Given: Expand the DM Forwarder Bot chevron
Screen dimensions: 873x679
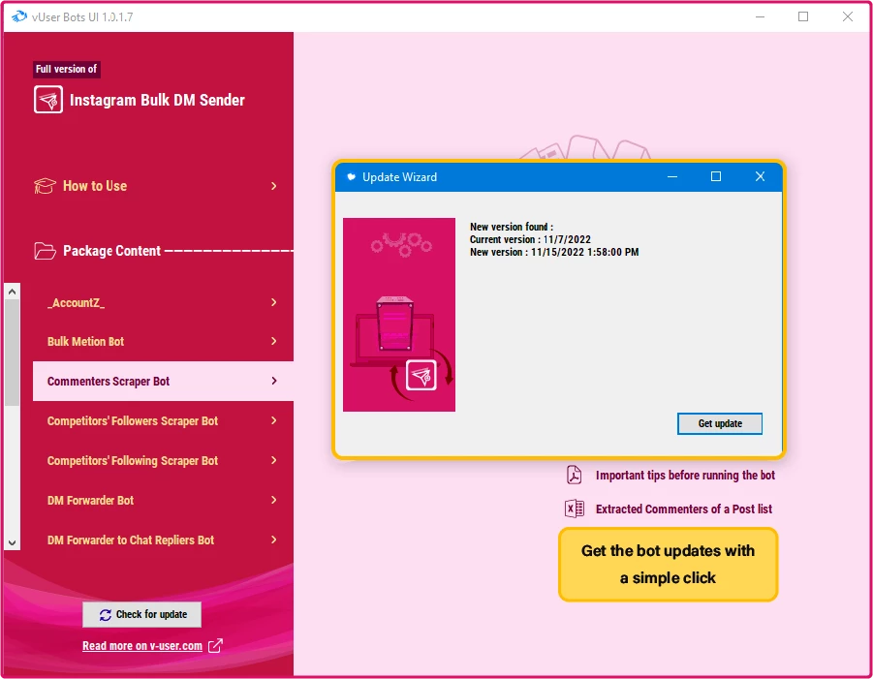Looking at the screenshot, I should [x=273, y=500].
